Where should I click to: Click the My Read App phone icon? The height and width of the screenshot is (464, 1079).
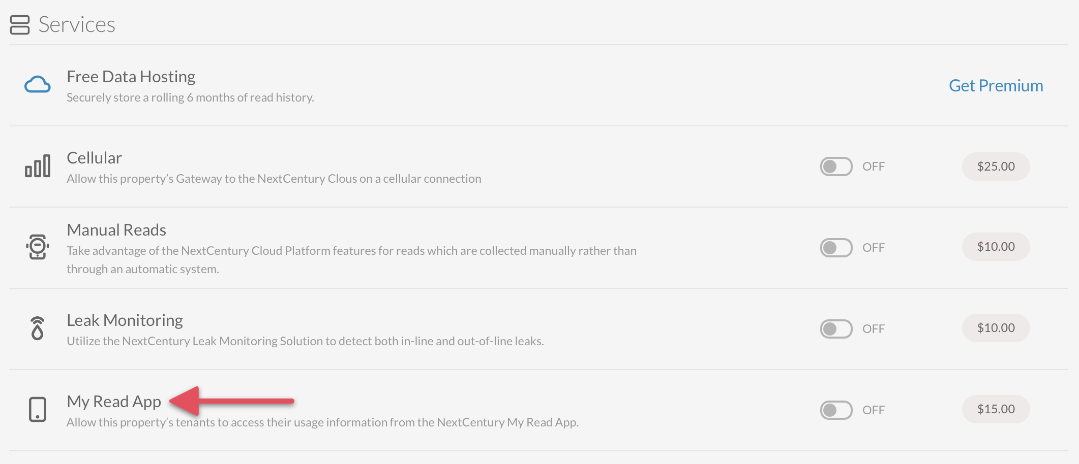pos(38,409)
